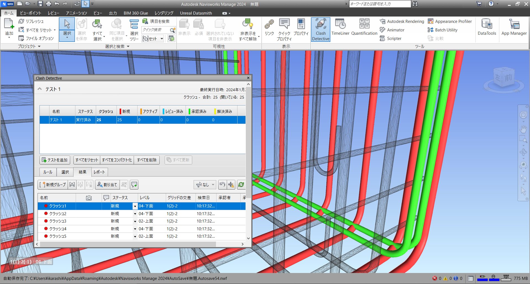
Task: Launch Autodesk Rendering
Action: click(x=402, y=21)
